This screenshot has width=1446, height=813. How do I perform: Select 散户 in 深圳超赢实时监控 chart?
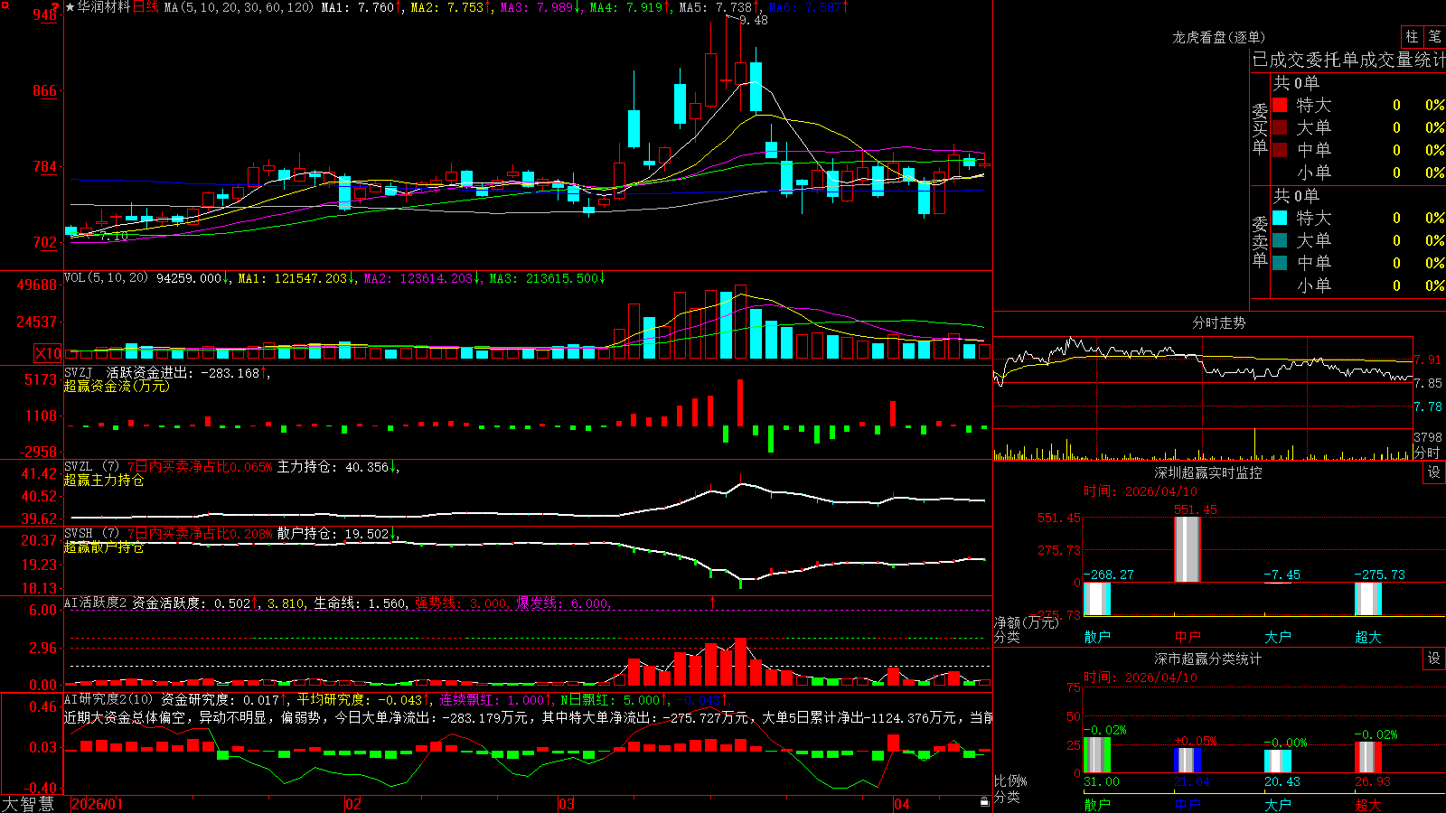click(1097, 637)
